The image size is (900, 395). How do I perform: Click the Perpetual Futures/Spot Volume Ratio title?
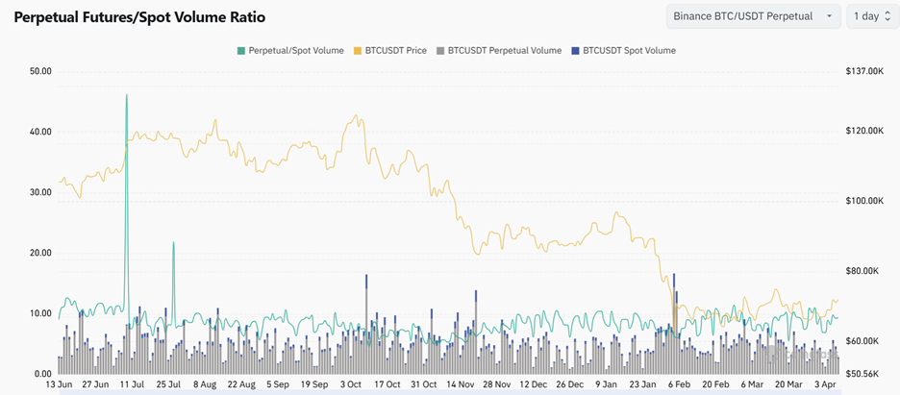[139, 17]
